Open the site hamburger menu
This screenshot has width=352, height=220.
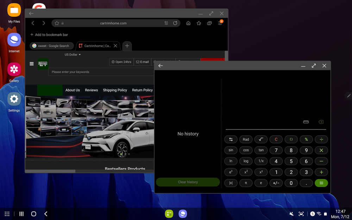[x=32, y=64]
